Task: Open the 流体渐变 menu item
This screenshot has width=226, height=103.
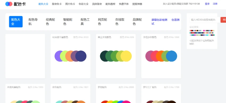Action: (x=97, y=4)
